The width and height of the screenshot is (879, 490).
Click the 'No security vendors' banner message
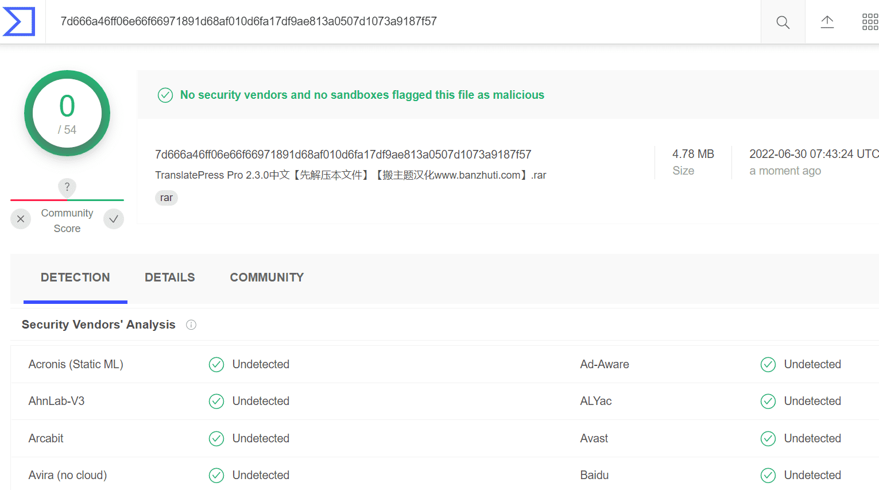click(x=362, y=95)
